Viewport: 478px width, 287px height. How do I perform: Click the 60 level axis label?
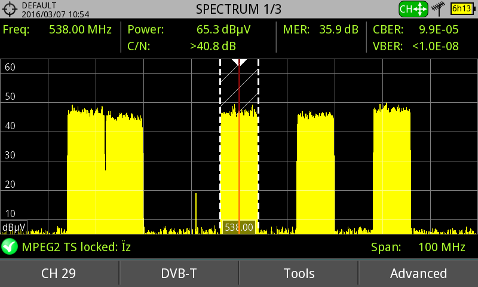(x=10, y=67)
